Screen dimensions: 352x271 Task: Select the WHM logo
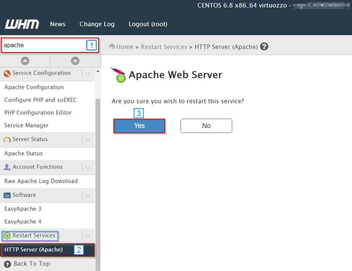click(22, 24)
